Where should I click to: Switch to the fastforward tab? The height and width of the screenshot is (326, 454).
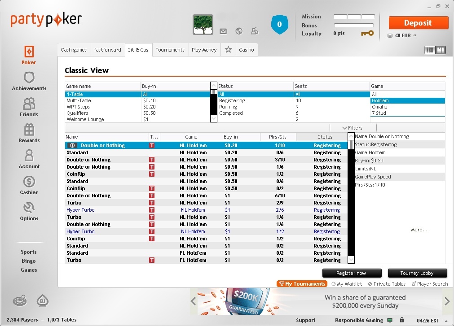pyautogui.click(x=108, y=50)
